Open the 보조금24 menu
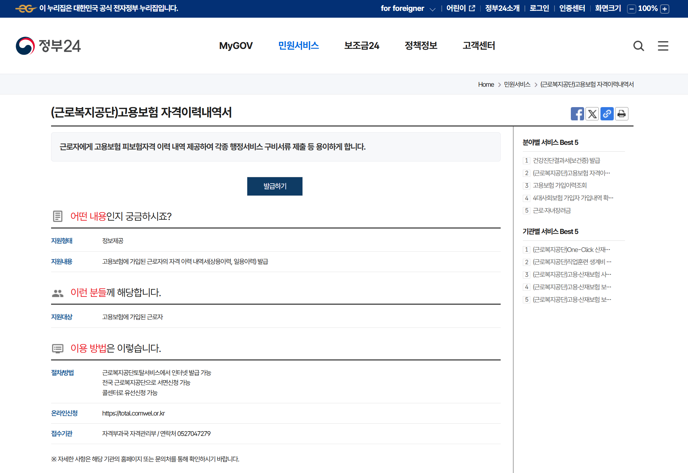Image resolution: width=688 pixels, height=473 pixels. click(362, 46)
